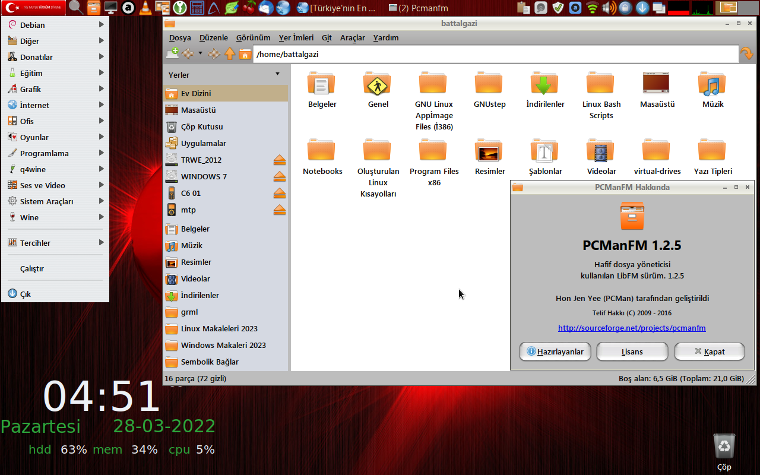The image size is (760, 475).
Task: Open the KeePass key icon in the panel
Action: [x=179, y=8]
